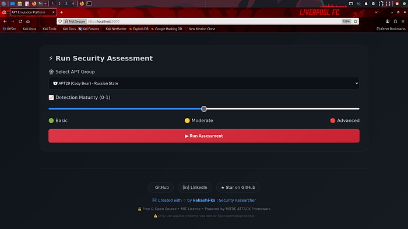Open the Select APT Group dropdown
408x229 pixels.
[204, 83]
